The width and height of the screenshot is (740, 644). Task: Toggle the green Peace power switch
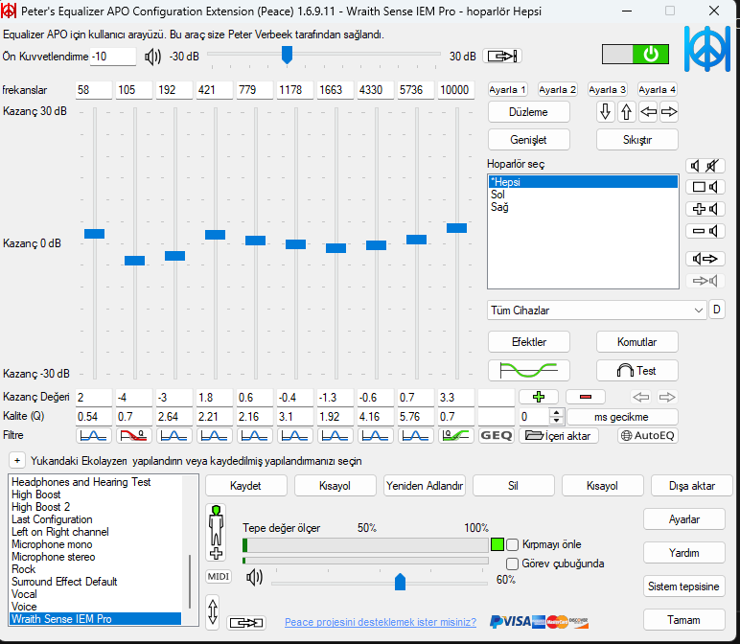pyautogui.click(x=636, y=55)
